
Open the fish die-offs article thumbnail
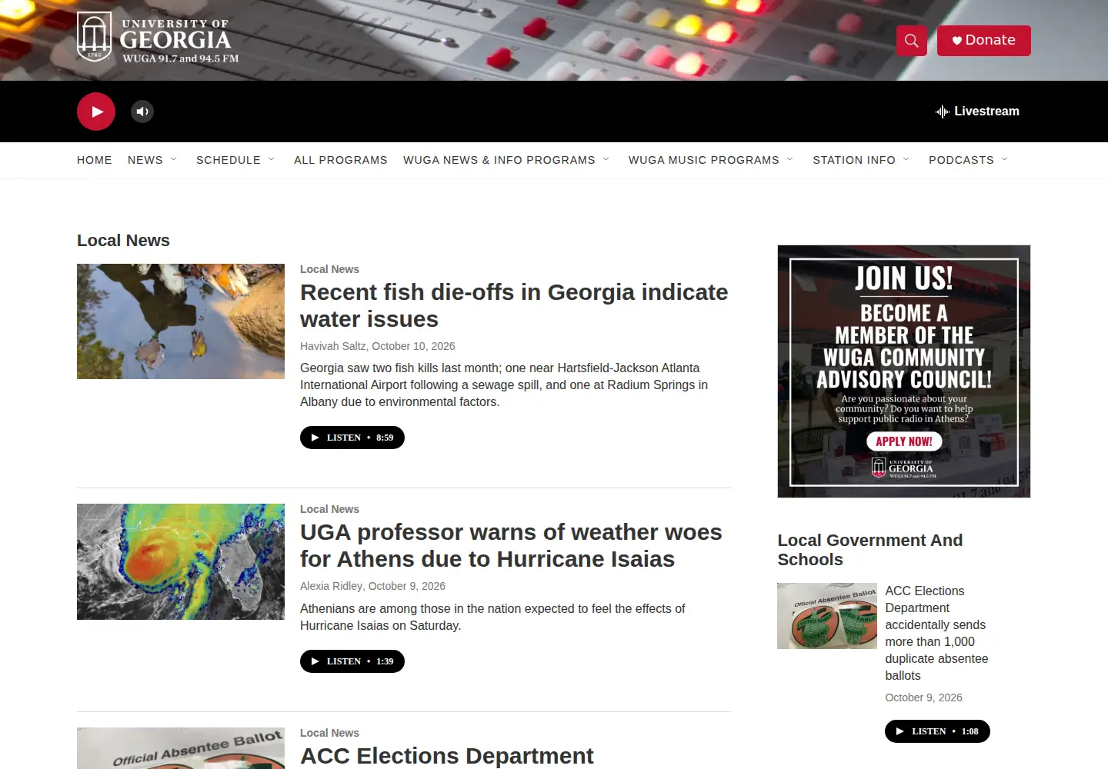coord(181,321)
